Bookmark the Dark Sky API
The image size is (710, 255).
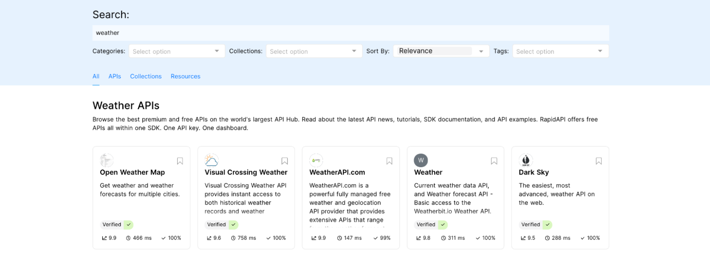(x=599, y=161)
